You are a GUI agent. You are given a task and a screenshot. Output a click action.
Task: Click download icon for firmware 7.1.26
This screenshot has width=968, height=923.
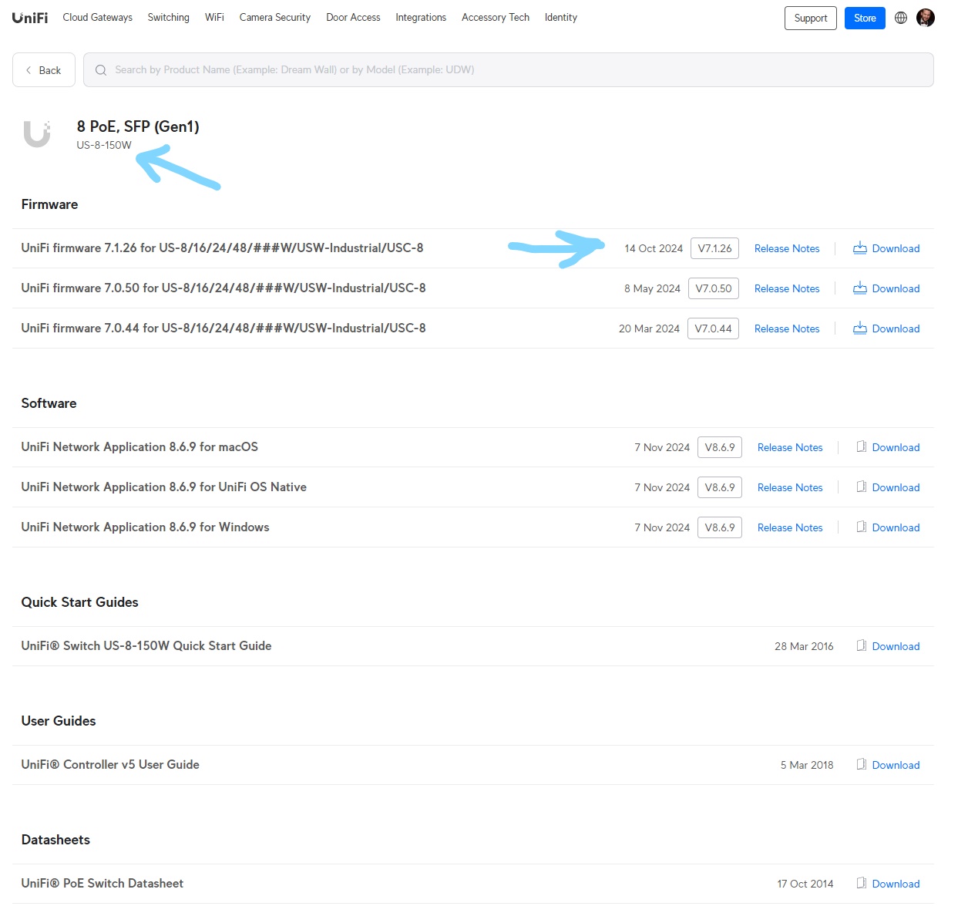(x=859, y=248)
